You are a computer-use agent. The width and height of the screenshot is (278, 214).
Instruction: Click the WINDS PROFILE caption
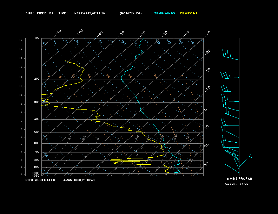pos(239,179)
